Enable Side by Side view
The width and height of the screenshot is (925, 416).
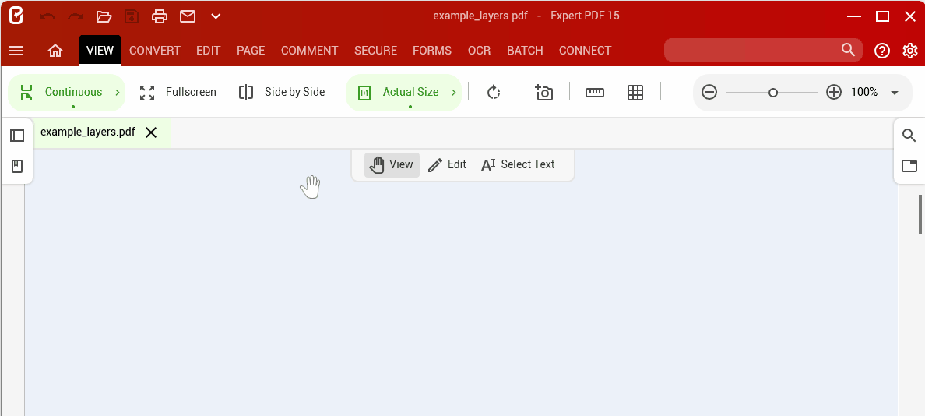(282, 92)
